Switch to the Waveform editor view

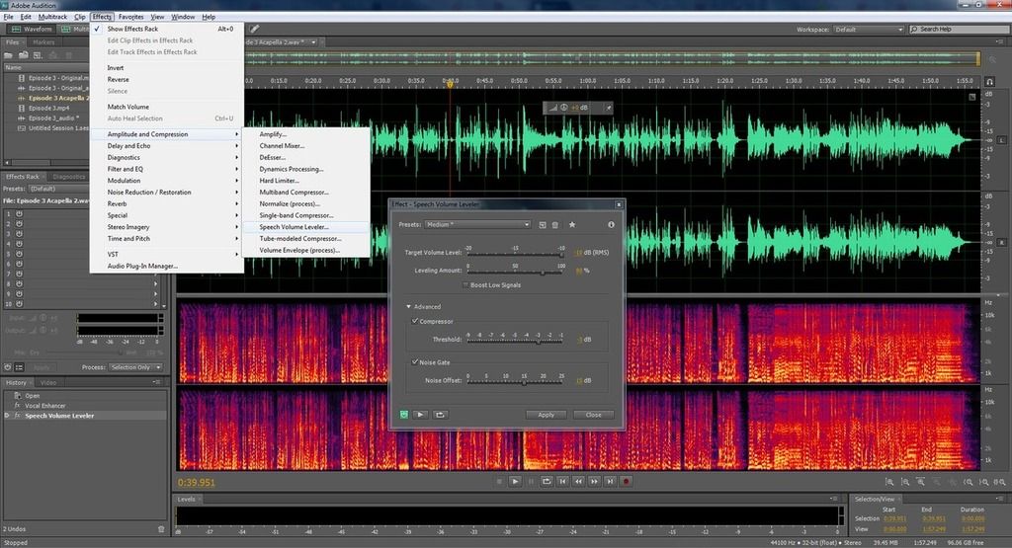point(33,29)
